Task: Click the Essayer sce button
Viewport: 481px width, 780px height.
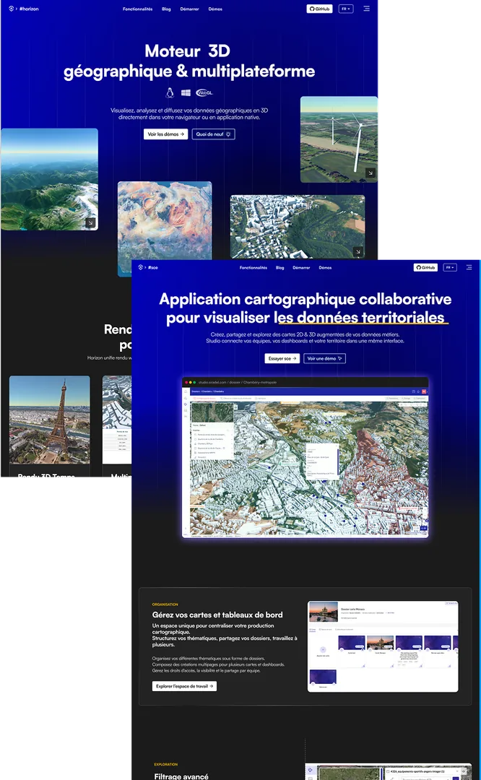Action: pyautogui.click(x=282, y=359)
